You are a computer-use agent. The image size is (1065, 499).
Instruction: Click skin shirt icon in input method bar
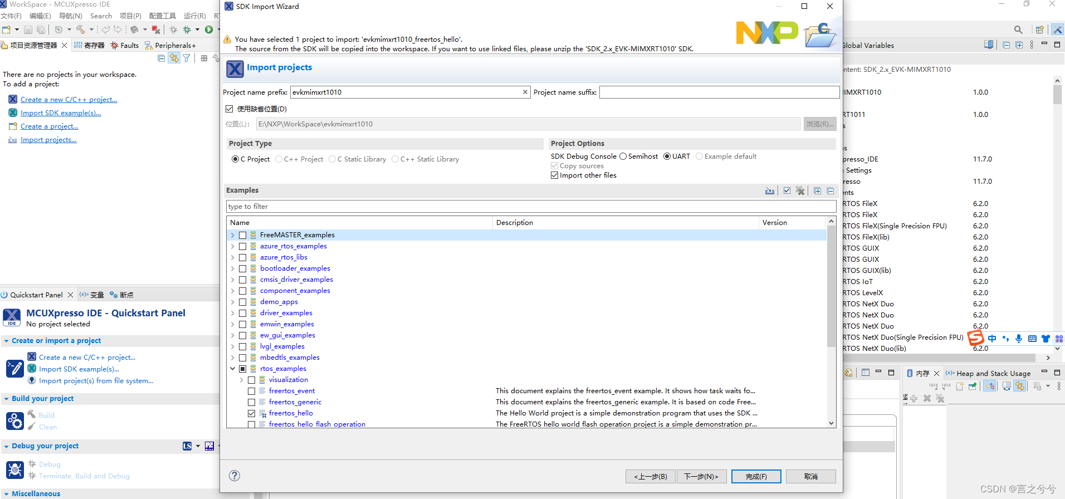tap(1046, 339)
